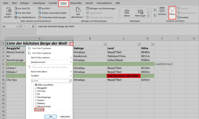Viewport: 199px width, 119px height.
Task: Open the Name Box dropdown arrow
Action: 17,26
